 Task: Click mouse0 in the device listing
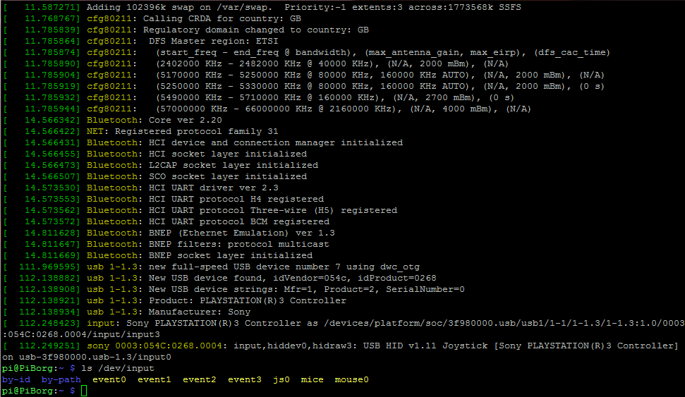(x=351, y=379)
